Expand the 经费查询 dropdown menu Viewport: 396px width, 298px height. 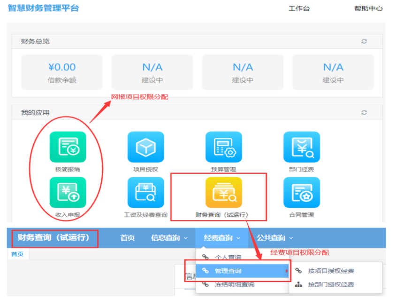(222, 238)
